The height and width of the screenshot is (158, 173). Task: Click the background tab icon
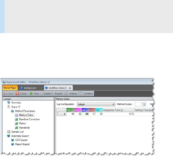click(22, 88)
